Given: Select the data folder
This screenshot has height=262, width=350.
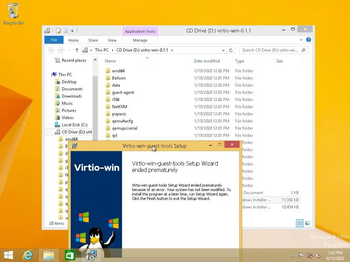Looking at the screenshot, I should click(116, 85).
